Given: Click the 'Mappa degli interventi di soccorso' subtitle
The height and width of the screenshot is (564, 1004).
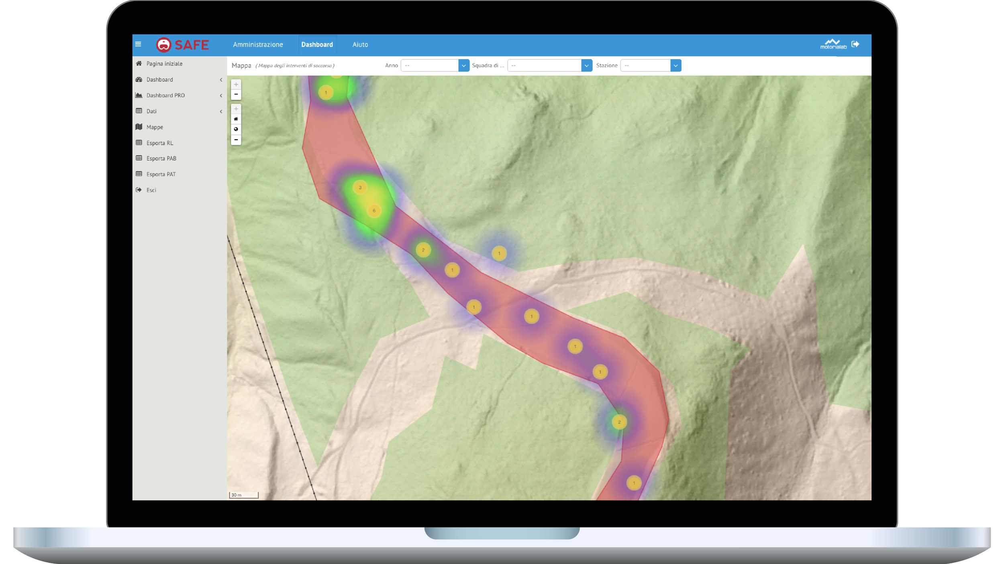Looking at the screenshot, I should coord(295,65).
